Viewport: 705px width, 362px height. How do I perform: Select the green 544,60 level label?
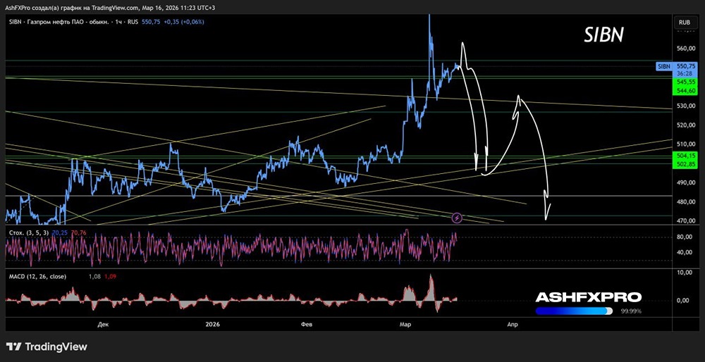(686, 91)
